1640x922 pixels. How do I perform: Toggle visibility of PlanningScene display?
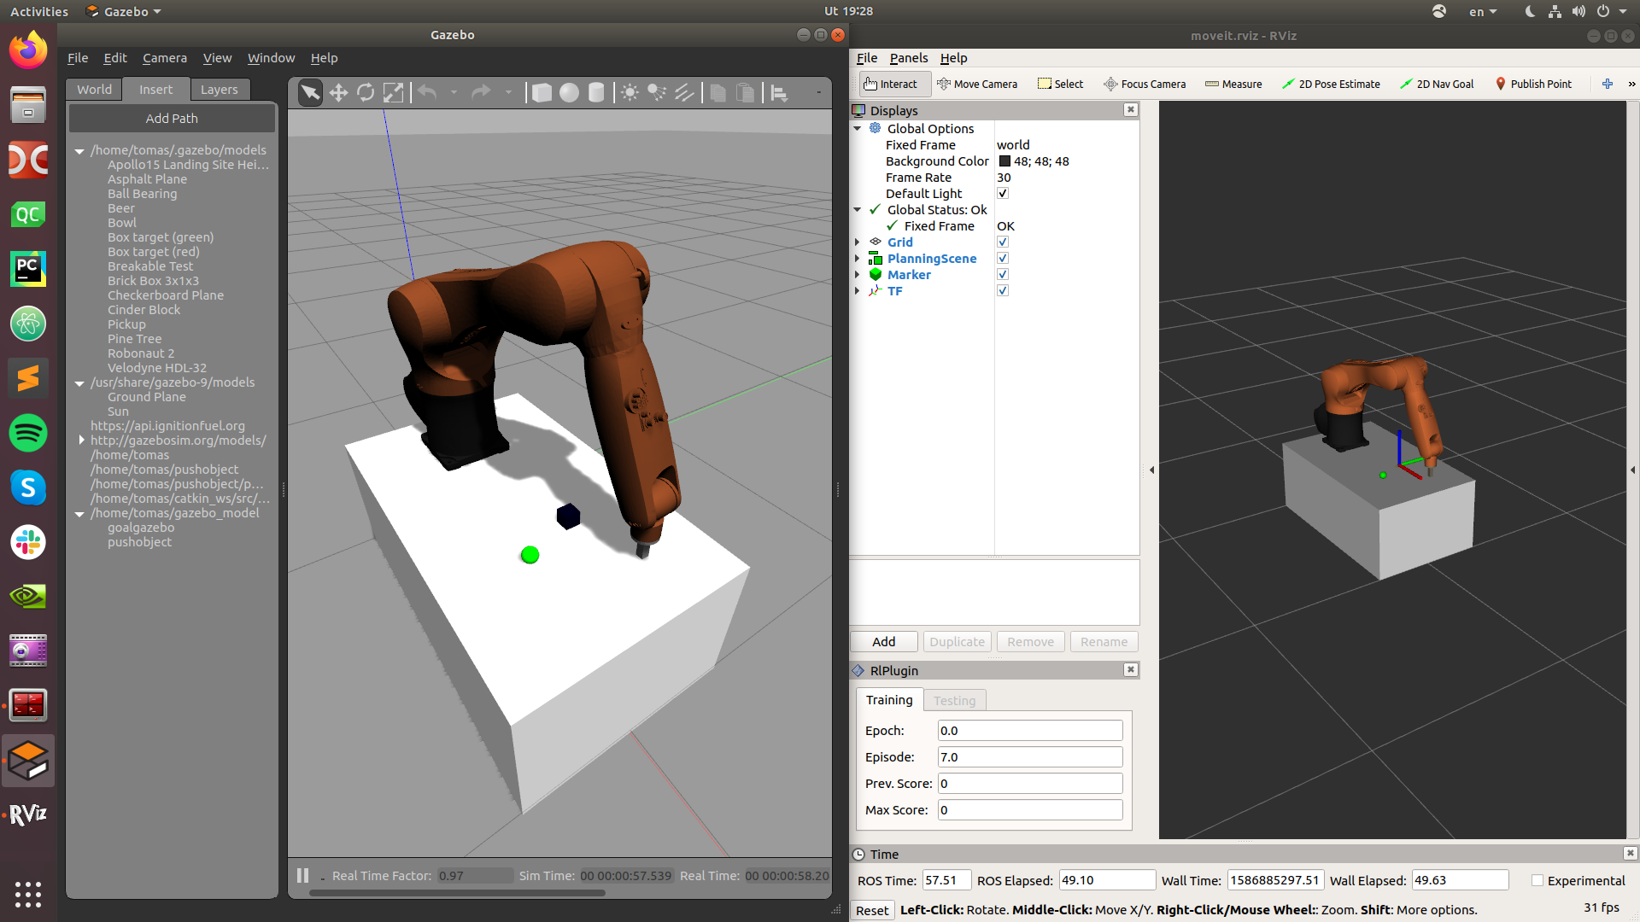click(1003, 258)
